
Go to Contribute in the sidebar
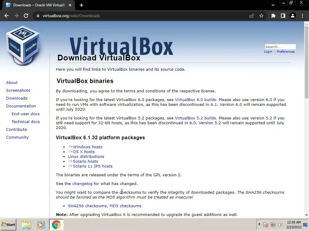(16, 129)
